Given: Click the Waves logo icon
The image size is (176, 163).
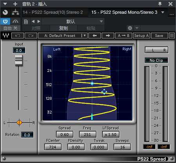Looking at the screenshot, I should (x=6, y=35).
